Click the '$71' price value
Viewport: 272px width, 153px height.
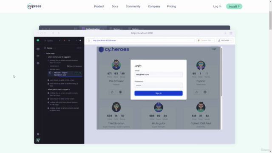[110, 74]
